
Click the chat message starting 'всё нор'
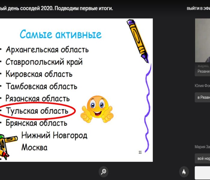tap(202, 158)
